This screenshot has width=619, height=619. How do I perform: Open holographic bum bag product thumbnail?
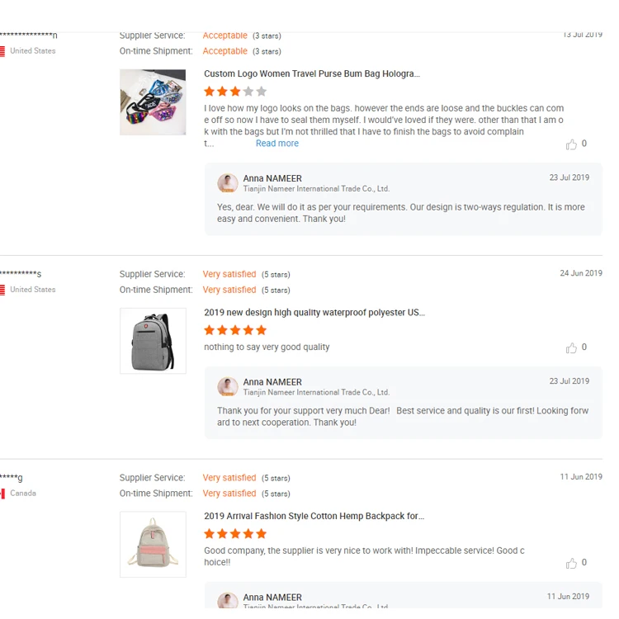pyautogui.click(x=153, y=102)
